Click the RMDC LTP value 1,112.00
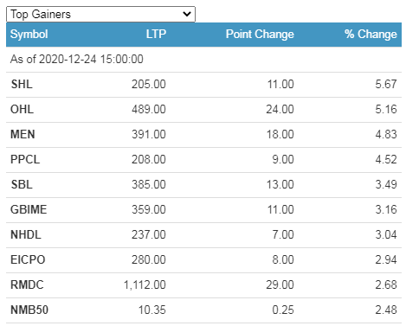This screenshot has width=406, height=326. (x=145, y=285)
